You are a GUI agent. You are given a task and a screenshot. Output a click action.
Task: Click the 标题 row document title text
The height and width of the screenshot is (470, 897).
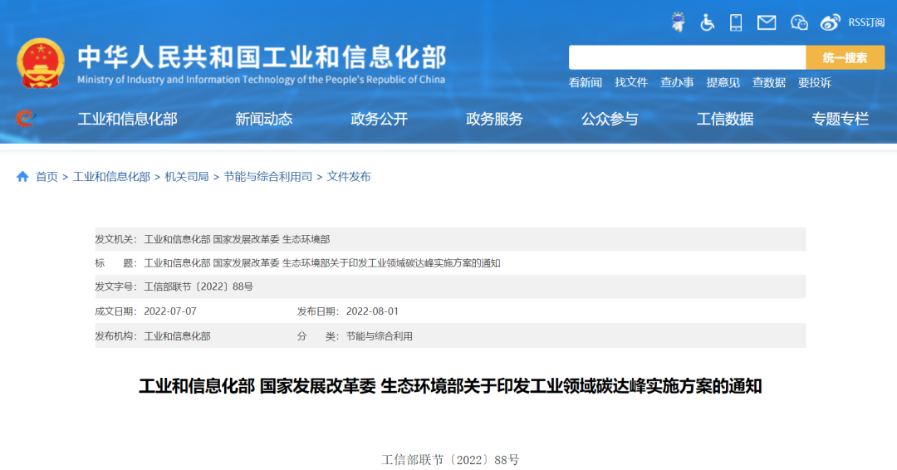click(x=322, y=263)
